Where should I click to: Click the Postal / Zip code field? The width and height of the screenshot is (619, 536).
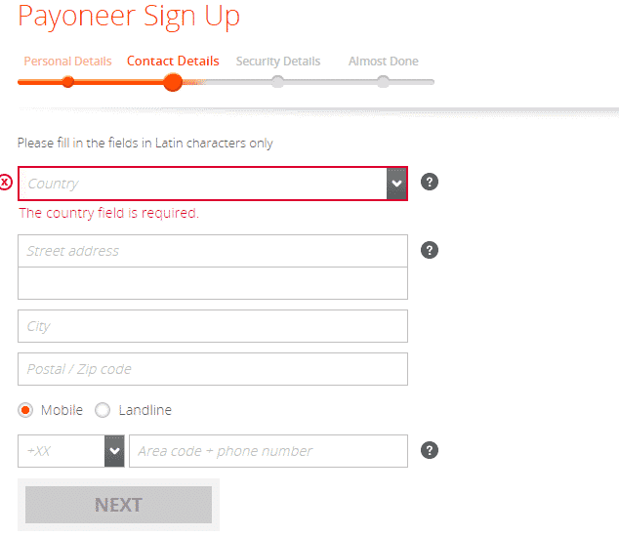tap(213, 369)
